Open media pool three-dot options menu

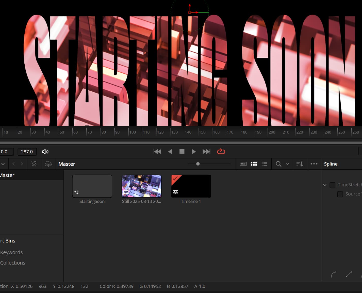click(314, 164)
